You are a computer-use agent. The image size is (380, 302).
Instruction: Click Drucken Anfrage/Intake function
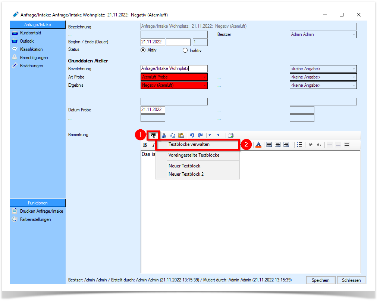point(41,211)
